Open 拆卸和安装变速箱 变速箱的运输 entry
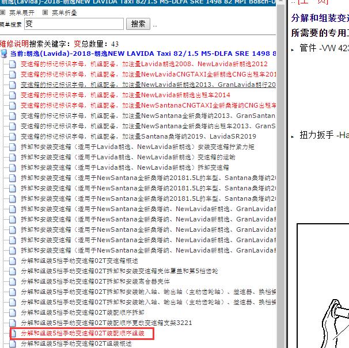 128,157
